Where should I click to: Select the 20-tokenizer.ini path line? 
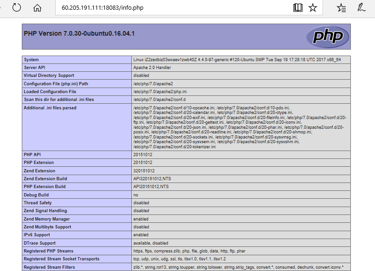175,147
